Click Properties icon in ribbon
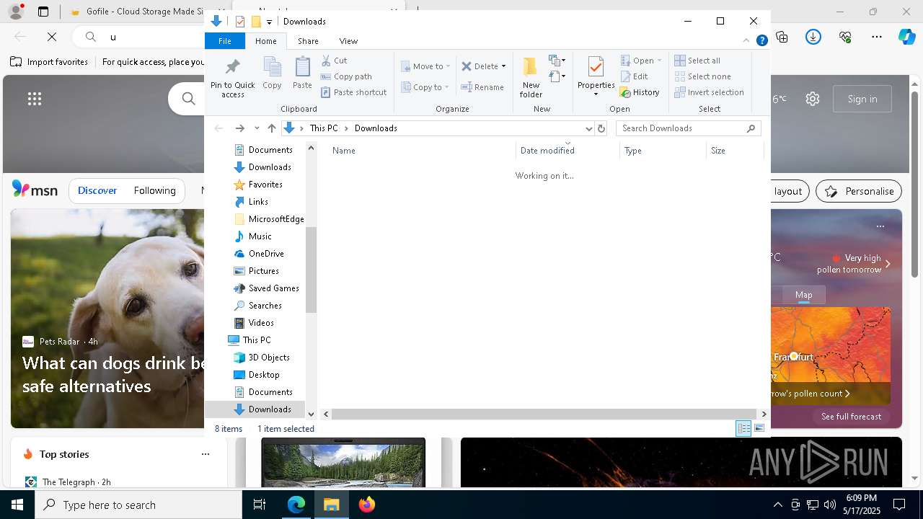 [596, 68]
